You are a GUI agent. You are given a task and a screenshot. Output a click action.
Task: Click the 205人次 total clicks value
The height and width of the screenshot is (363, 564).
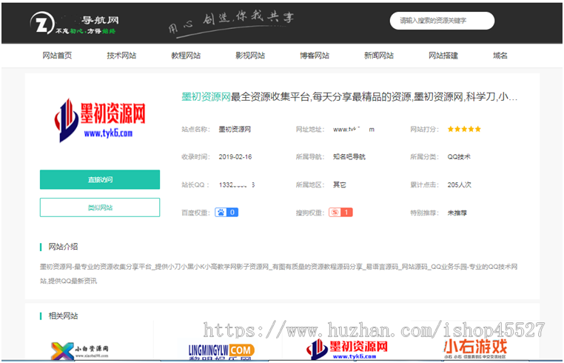tap(460, 184)
